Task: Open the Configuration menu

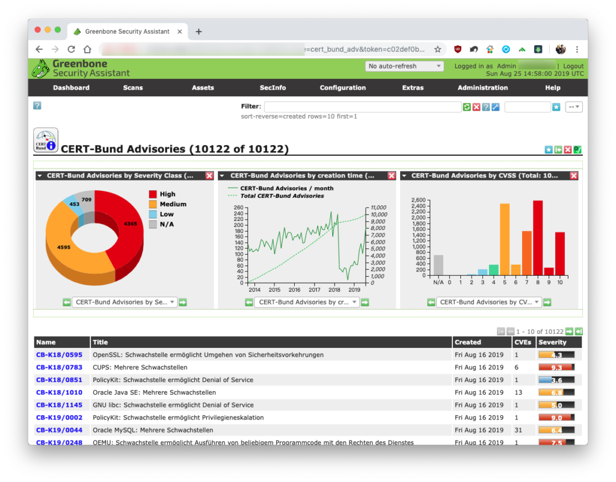Action: 342,88
